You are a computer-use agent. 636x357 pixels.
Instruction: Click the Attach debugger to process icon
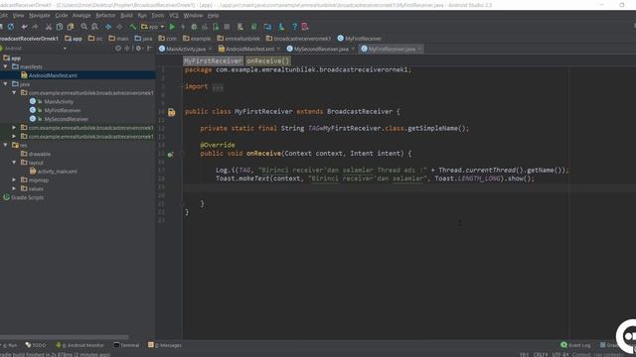[x=216, y=27]
